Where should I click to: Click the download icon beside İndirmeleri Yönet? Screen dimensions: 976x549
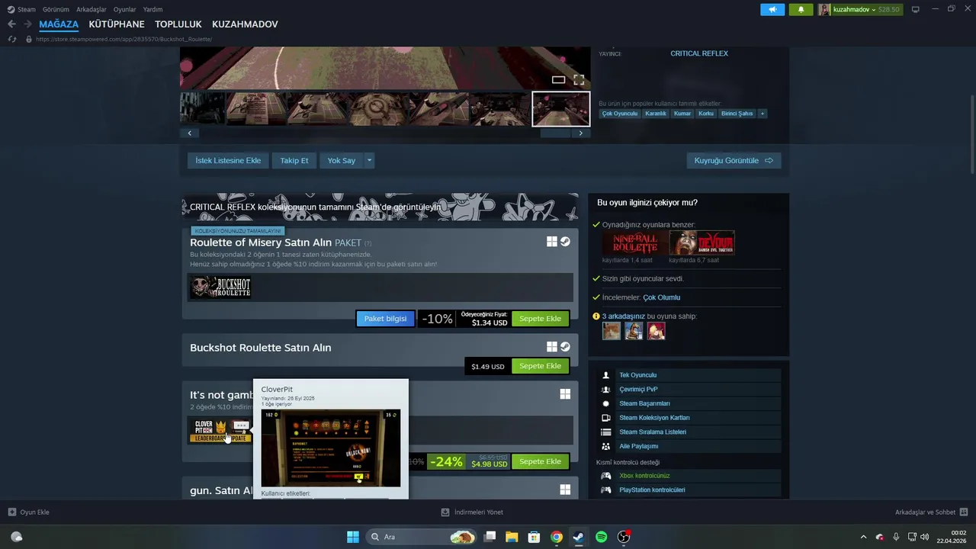445,512
